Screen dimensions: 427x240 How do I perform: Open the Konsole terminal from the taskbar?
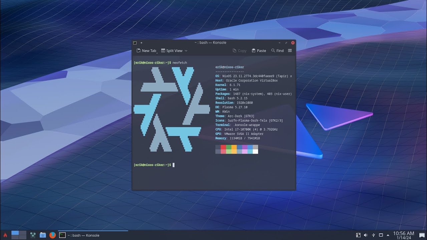[62, 235]
